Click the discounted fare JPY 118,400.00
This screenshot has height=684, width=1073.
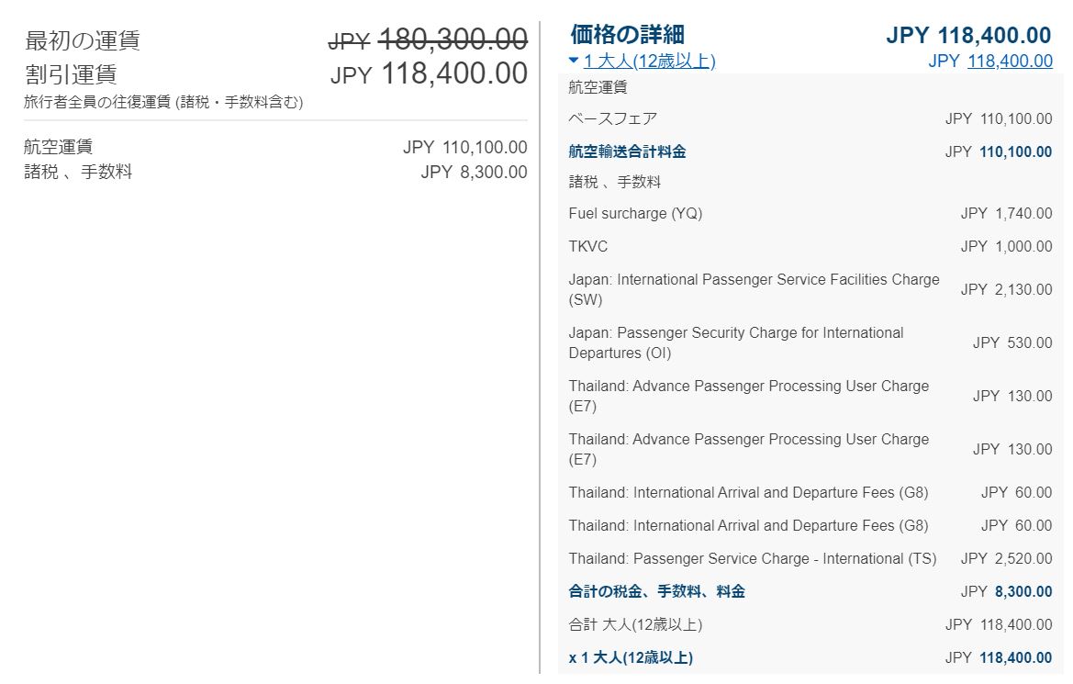[429, 73]
